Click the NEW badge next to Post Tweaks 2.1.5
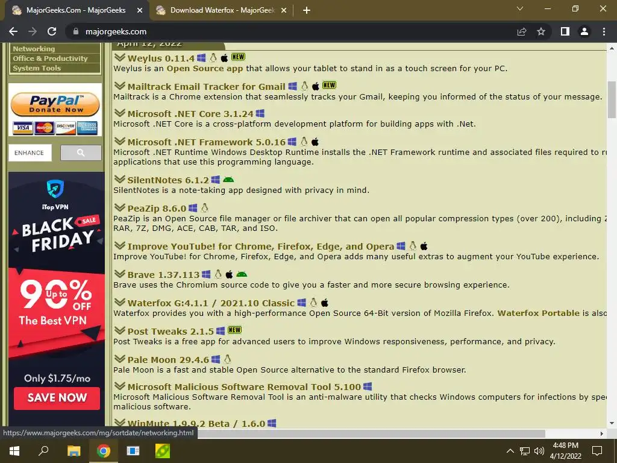This screenshot has width=617, height=463. click(x=234, y=330)
